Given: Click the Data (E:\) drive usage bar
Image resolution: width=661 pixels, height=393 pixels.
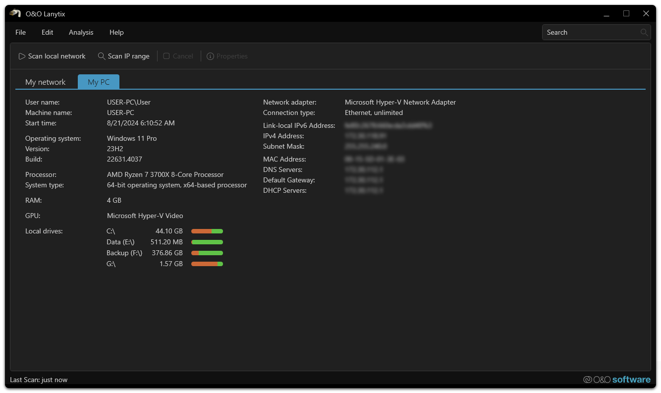Looking at the screenshot, I should pos(207,242).
